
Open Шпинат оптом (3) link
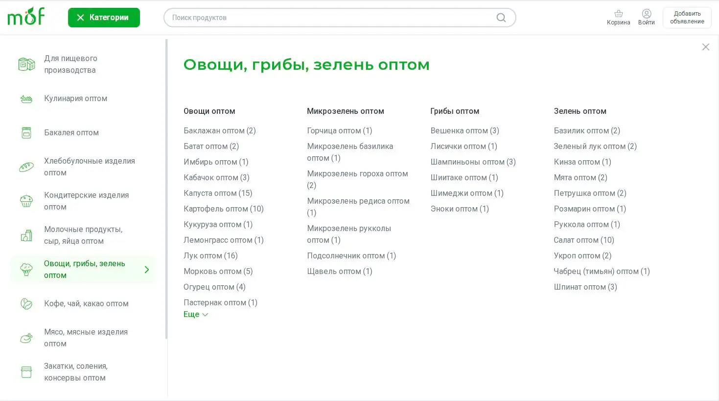585,287
